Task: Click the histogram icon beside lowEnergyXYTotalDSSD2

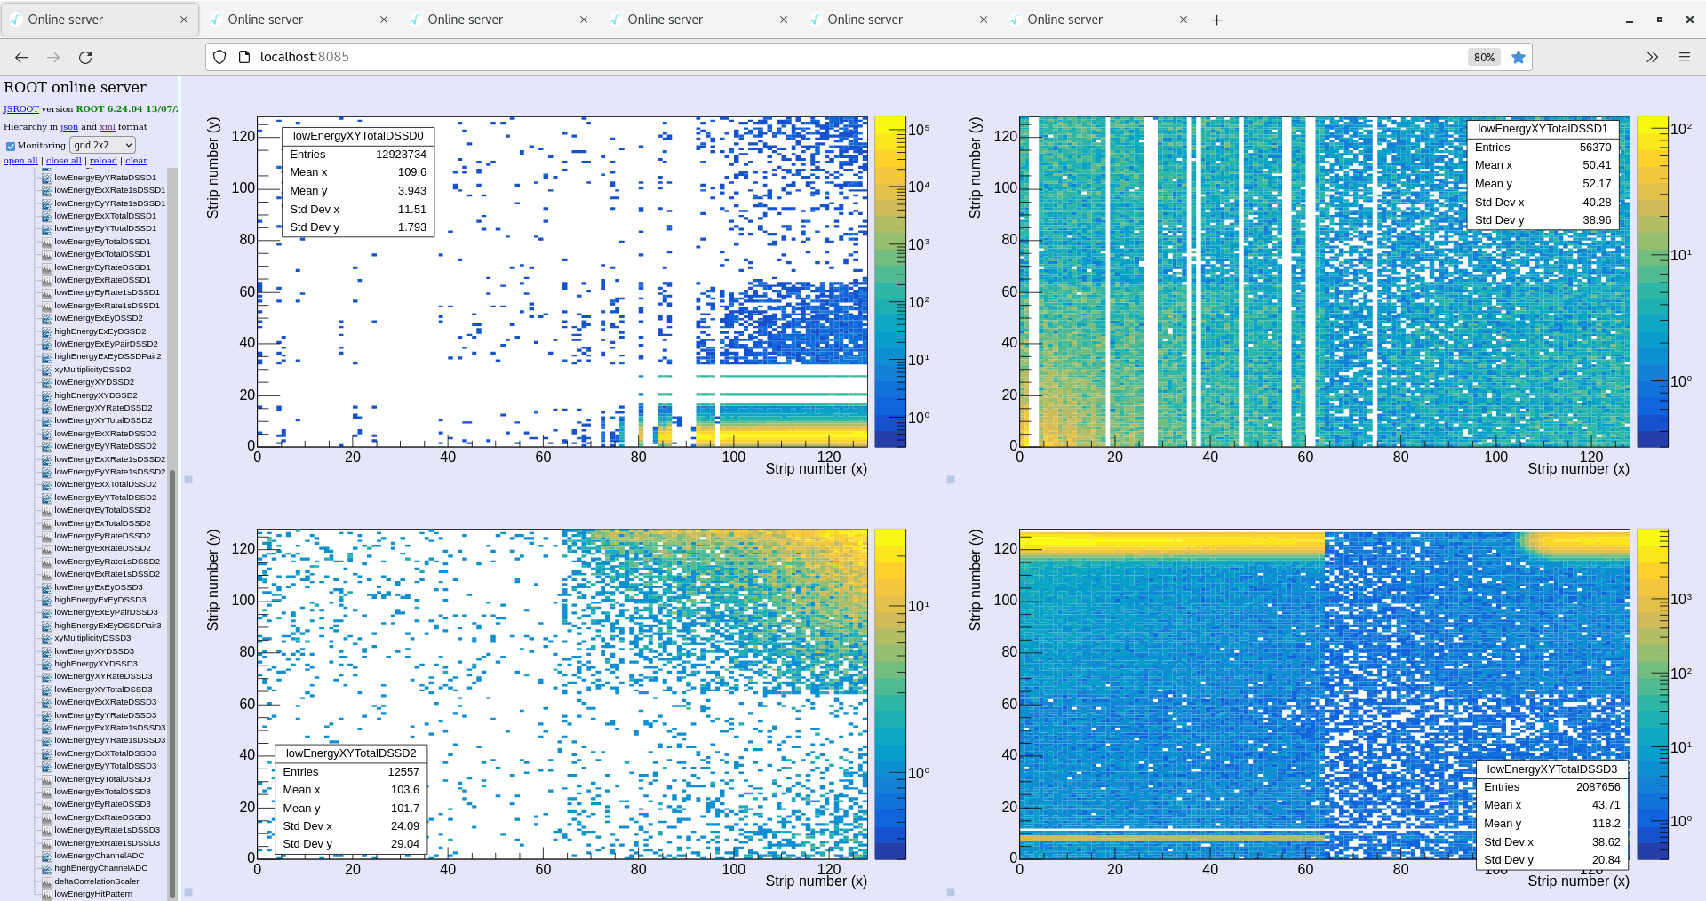Action: click(x=47, y=420)
